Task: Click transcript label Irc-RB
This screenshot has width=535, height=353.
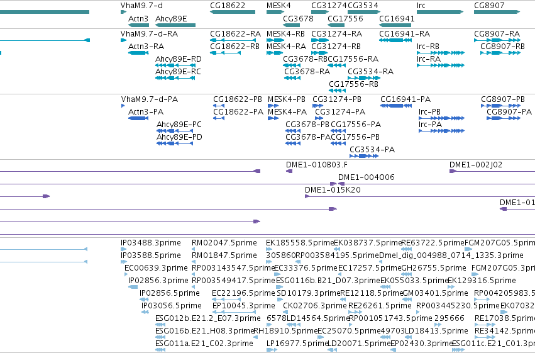Action: point(428,47)
